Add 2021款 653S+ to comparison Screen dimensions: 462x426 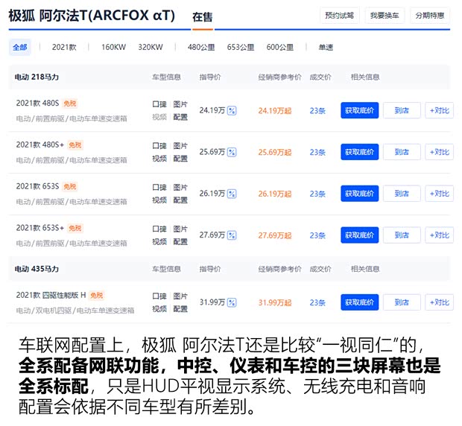[440, 235]
